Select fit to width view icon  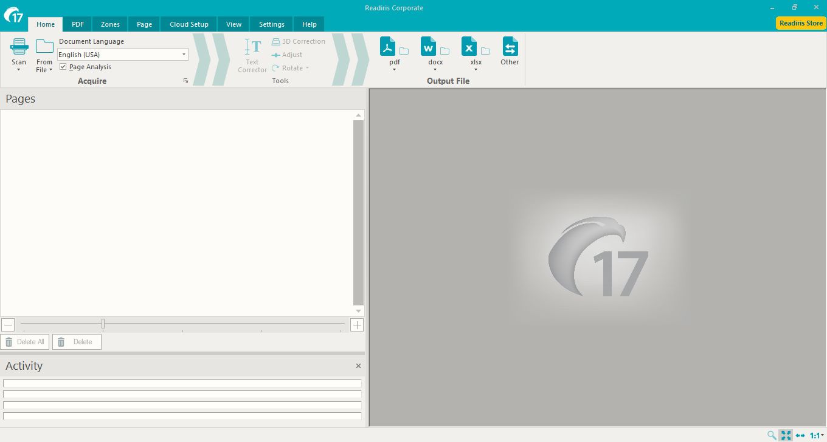[800, 435]
